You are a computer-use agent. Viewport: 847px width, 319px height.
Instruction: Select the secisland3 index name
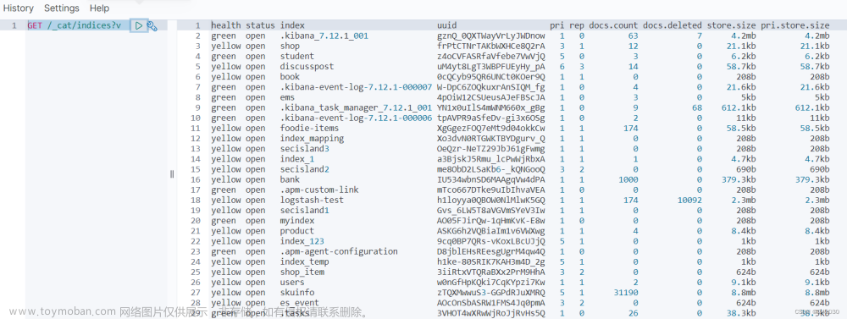coord(305,148)
